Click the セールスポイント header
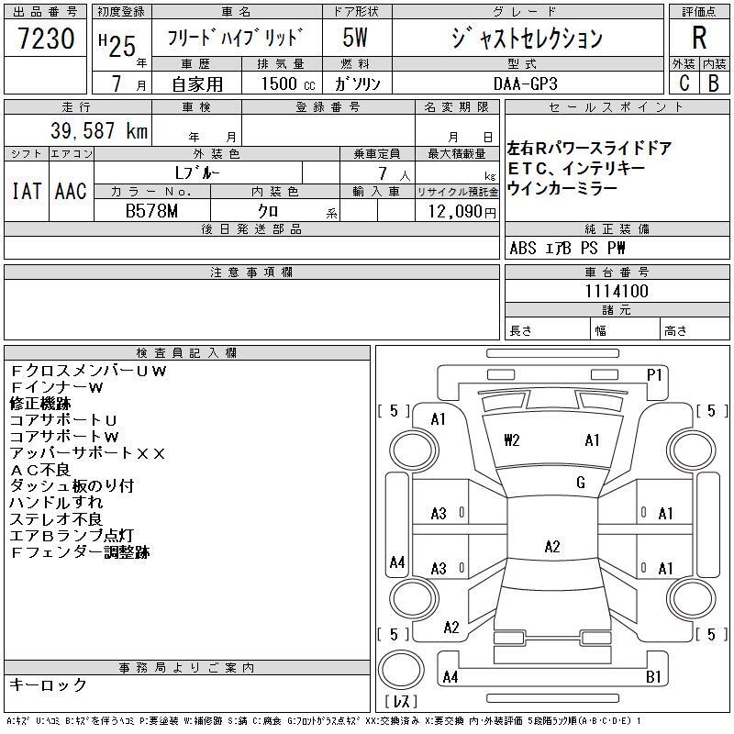Image resolution: width=734 pixels, height=734 pixels. click(x=617, y=107)
